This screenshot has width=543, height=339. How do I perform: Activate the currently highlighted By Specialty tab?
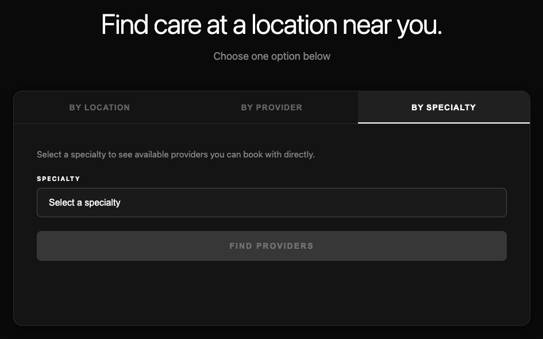[x=443, y=107]
